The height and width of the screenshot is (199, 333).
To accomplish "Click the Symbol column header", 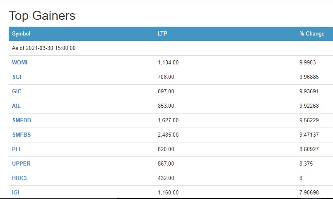I will coord(21,34).
